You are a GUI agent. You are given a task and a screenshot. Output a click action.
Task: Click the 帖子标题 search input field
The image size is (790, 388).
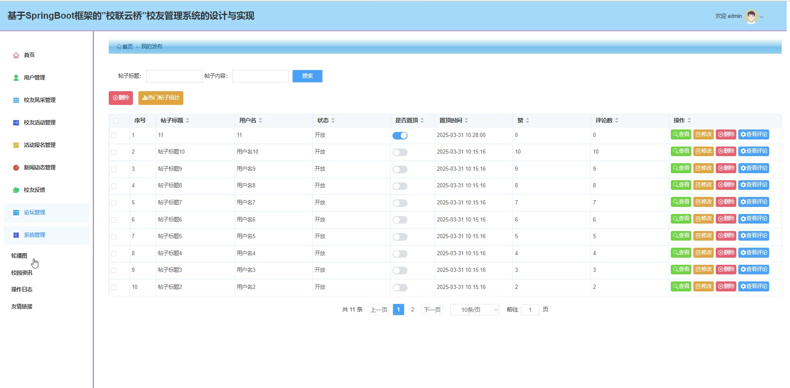coord(174,76)
